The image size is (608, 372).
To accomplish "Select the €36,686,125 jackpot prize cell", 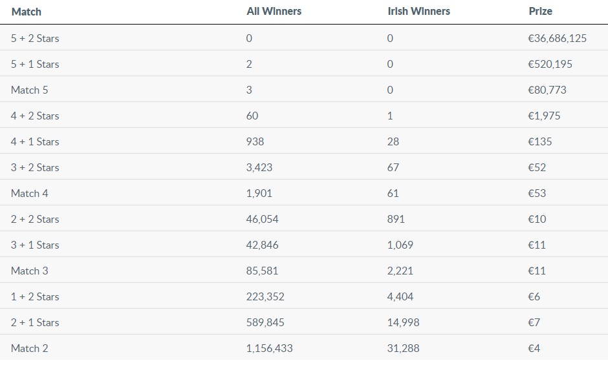I will 557,38.
